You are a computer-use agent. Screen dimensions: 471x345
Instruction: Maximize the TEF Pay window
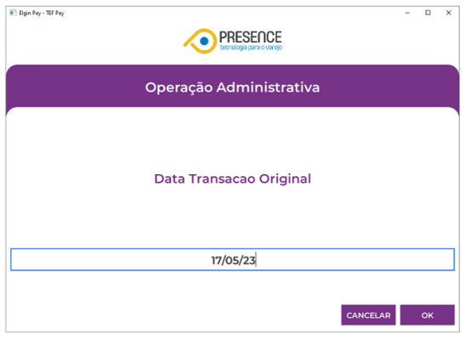[428, 13]
